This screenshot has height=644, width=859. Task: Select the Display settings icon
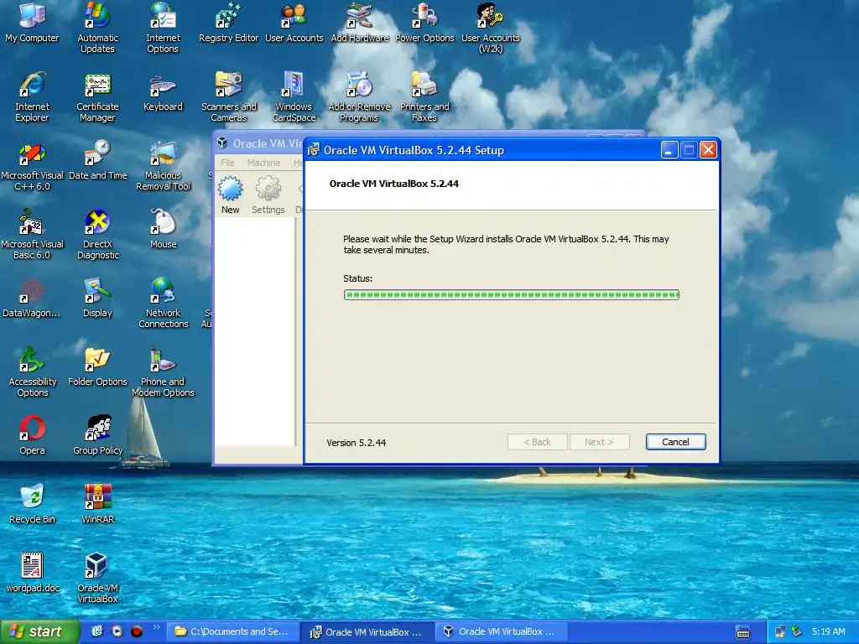97,299
